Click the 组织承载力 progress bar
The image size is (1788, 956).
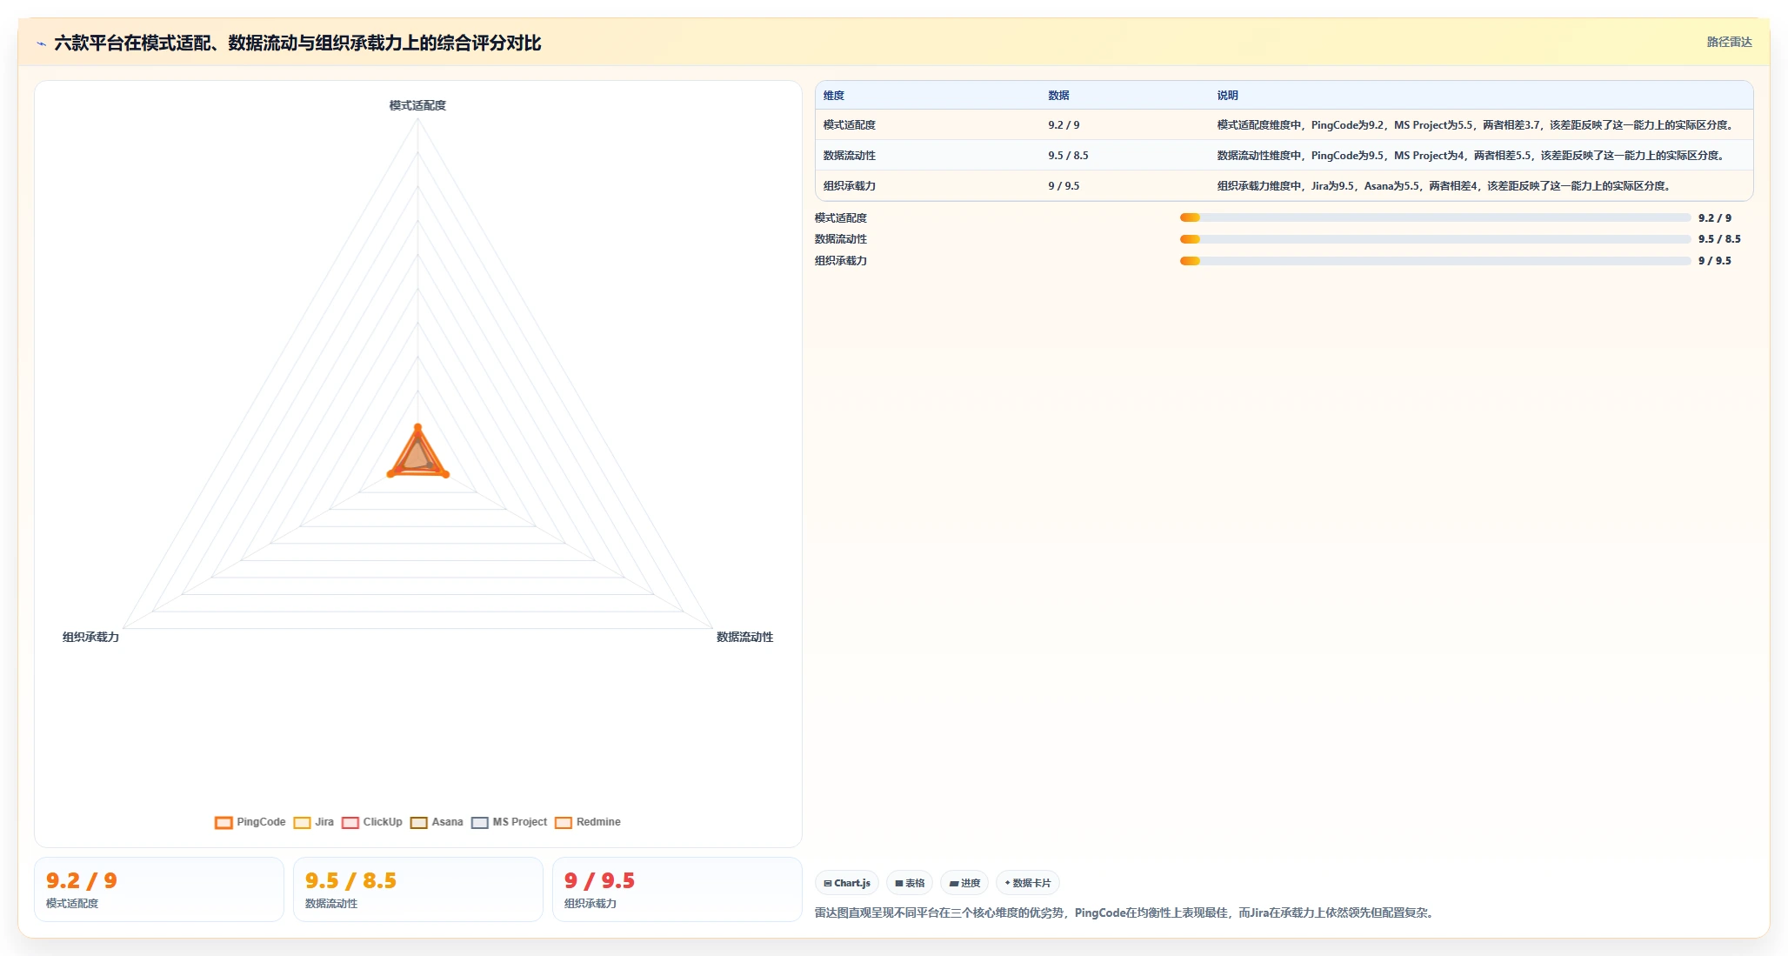click(x=1435, y=261)
